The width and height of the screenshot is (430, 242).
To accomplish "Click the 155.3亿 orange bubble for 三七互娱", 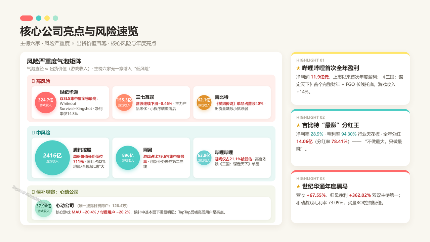I will (124, 103).
